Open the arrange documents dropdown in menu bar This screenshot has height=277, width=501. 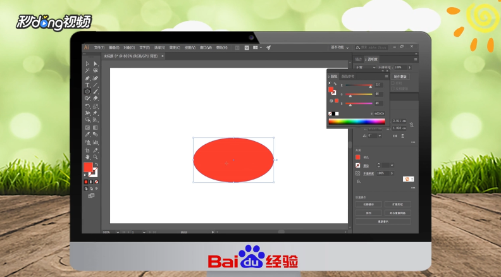pyautogui.click(x=257, y=47)
